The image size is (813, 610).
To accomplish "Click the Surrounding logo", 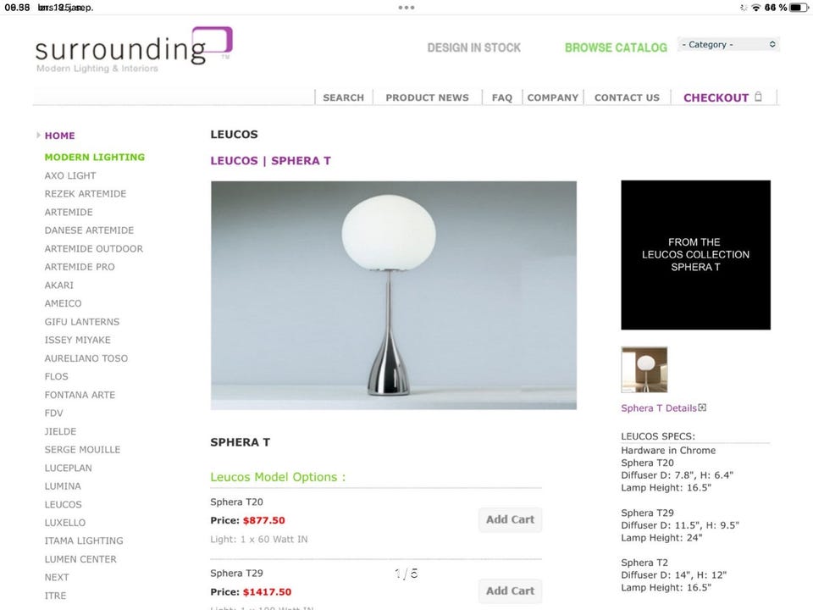I will click(134, 50).
